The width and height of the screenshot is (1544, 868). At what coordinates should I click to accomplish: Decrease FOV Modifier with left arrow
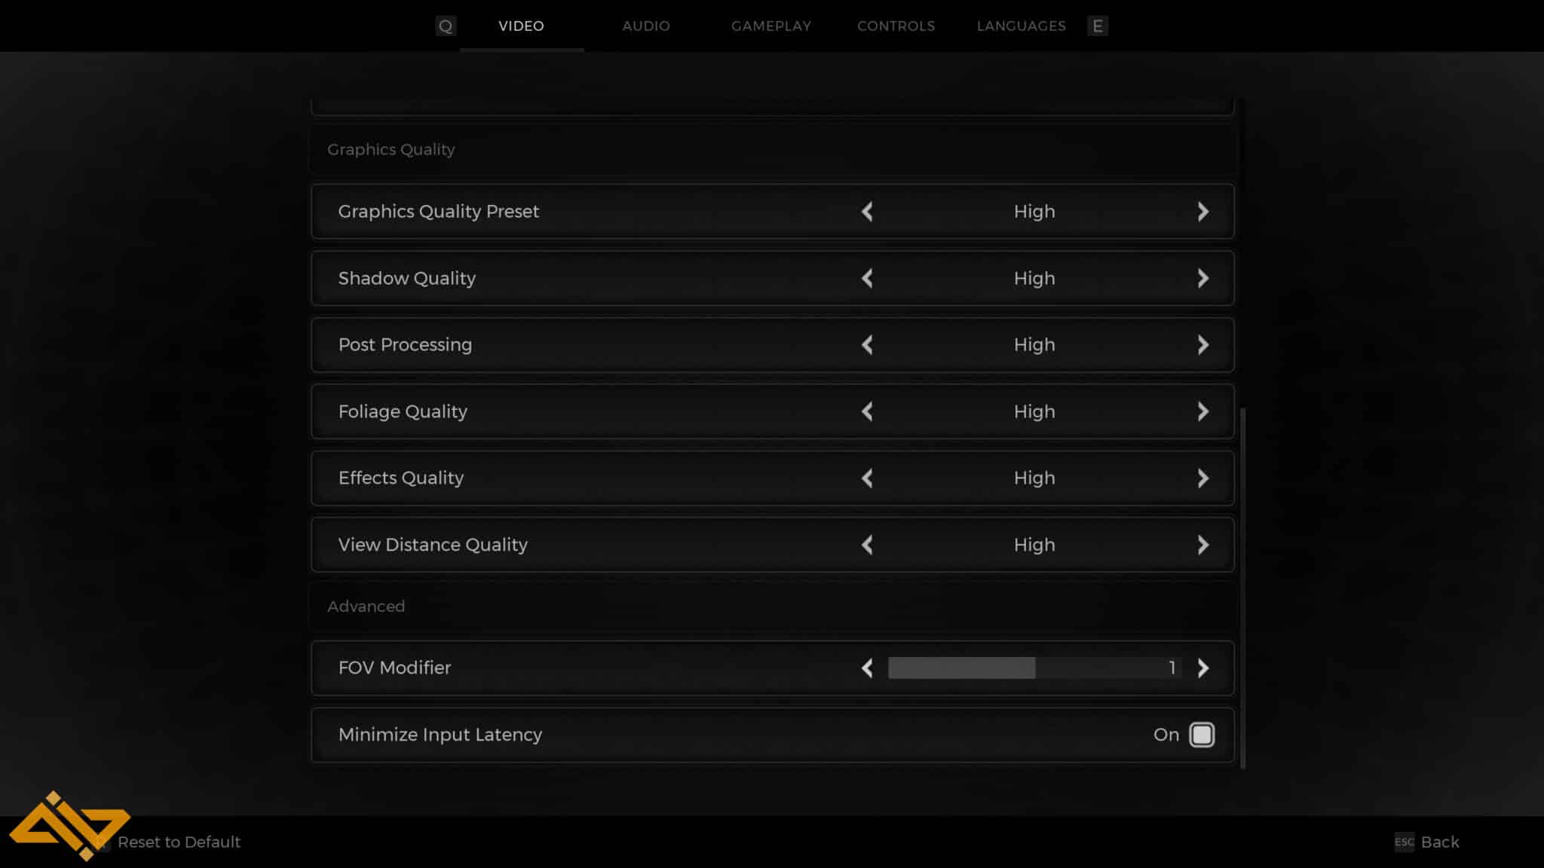867,668
